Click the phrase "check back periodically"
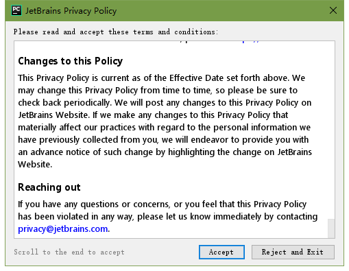Viewport: 349px width, 271px height. coord(64,103)
